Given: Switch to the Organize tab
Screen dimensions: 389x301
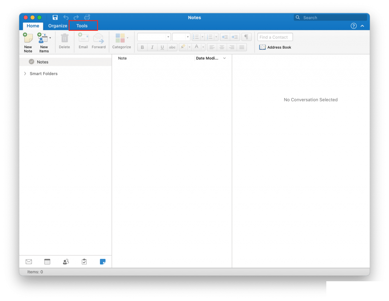Looking at the screenshot, I should pyautogui.click(x=57, y=26).
